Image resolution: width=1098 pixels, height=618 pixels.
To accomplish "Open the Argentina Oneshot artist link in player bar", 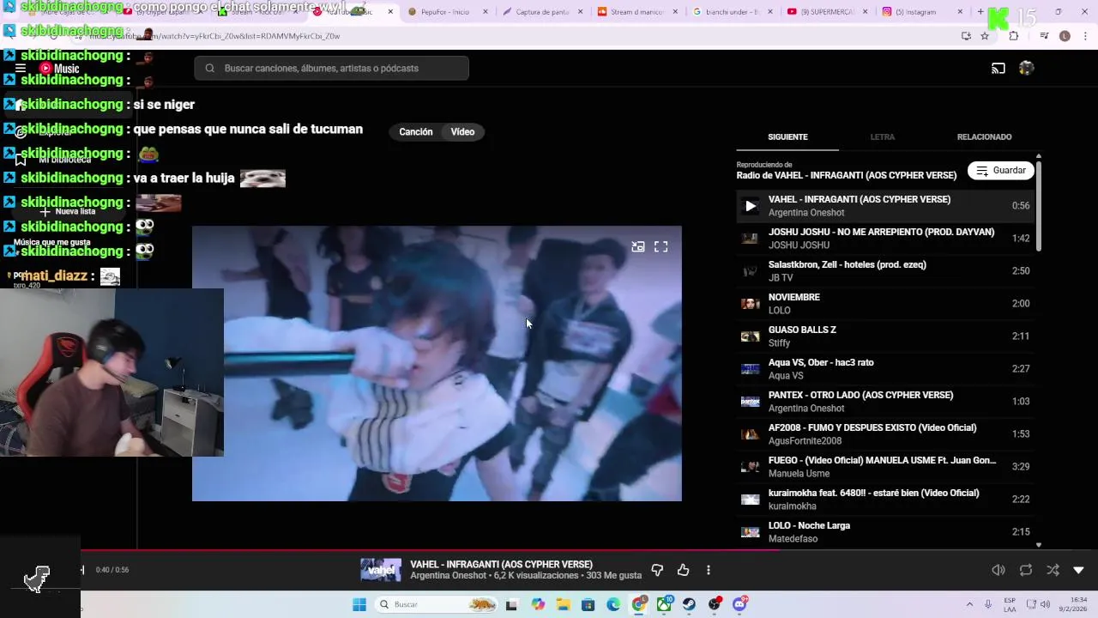I will pyautogui.click(x=448, y=576).
